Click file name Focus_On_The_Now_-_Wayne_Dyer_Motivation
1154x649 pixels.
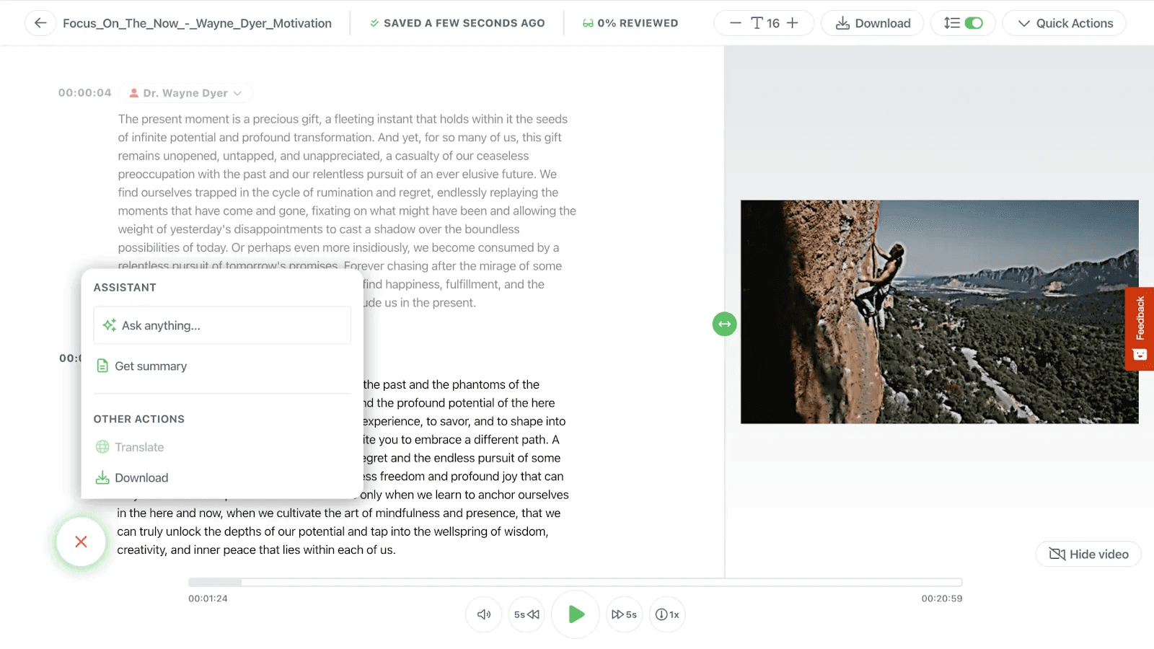[197, 23]
